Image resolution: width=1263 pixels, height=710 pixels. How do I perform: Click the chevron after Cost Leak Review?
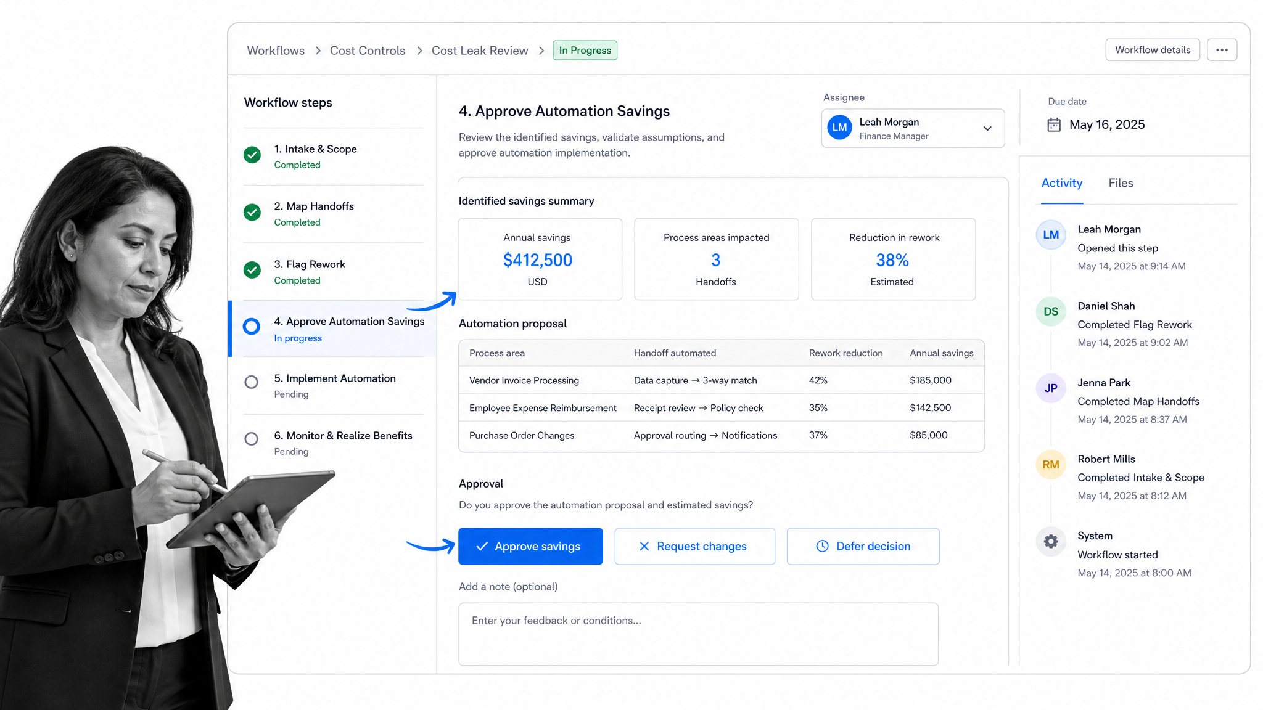(541, 51)
